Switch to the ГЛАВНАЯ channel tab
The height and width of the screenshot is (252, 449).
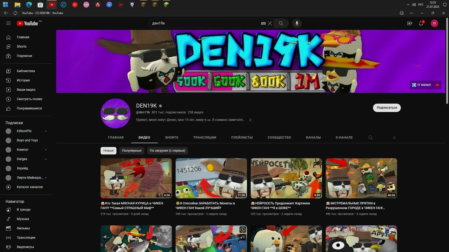point(116,138)
